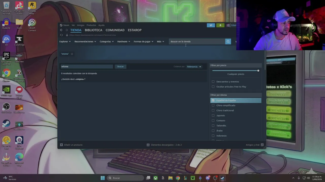The image size is (325, 182).
Task: Focus the Buscar en la tienda field
Action: point(197,41)
